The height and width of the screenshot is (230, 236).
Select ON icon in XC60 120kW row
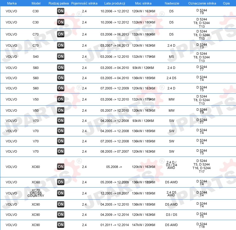(x=61, y=167)
